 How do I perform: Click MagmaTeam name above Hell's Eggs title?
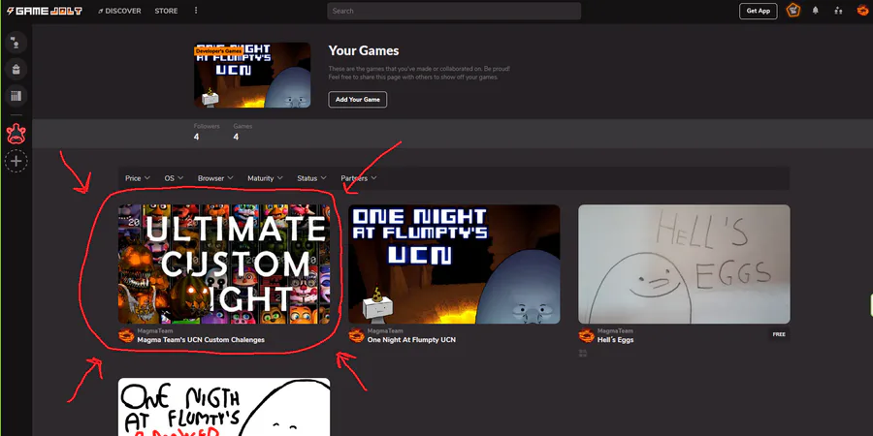pos(615,331)
